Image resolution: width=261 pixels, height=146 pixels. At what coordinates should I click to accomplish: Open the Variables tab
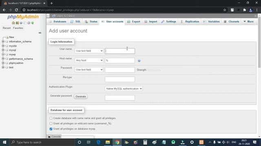[211, 21]
